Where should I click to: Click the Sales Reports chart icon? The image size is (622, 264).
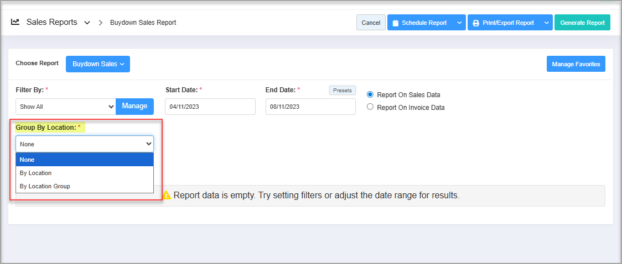coord(15,23)
